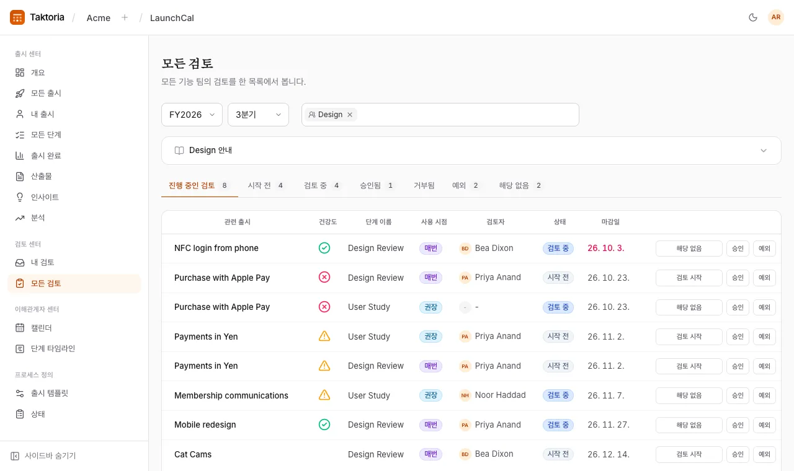Screen dimensions: 794x471
Task: Switch to the 시작 전 tab
Action: click(x=266, y=185)
